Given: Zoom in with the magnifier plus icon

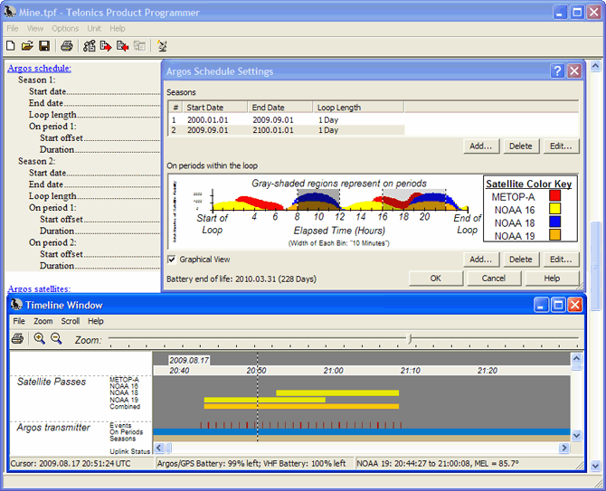Looking at the screenshot, I should tap(39, 339).
